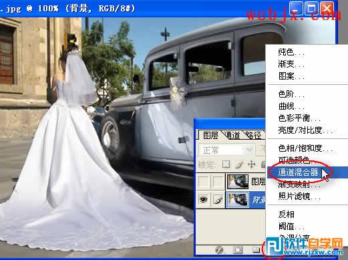The width and height of the screenshot is (348, 260).
Task: Close the document window
Action: [327, 9]
